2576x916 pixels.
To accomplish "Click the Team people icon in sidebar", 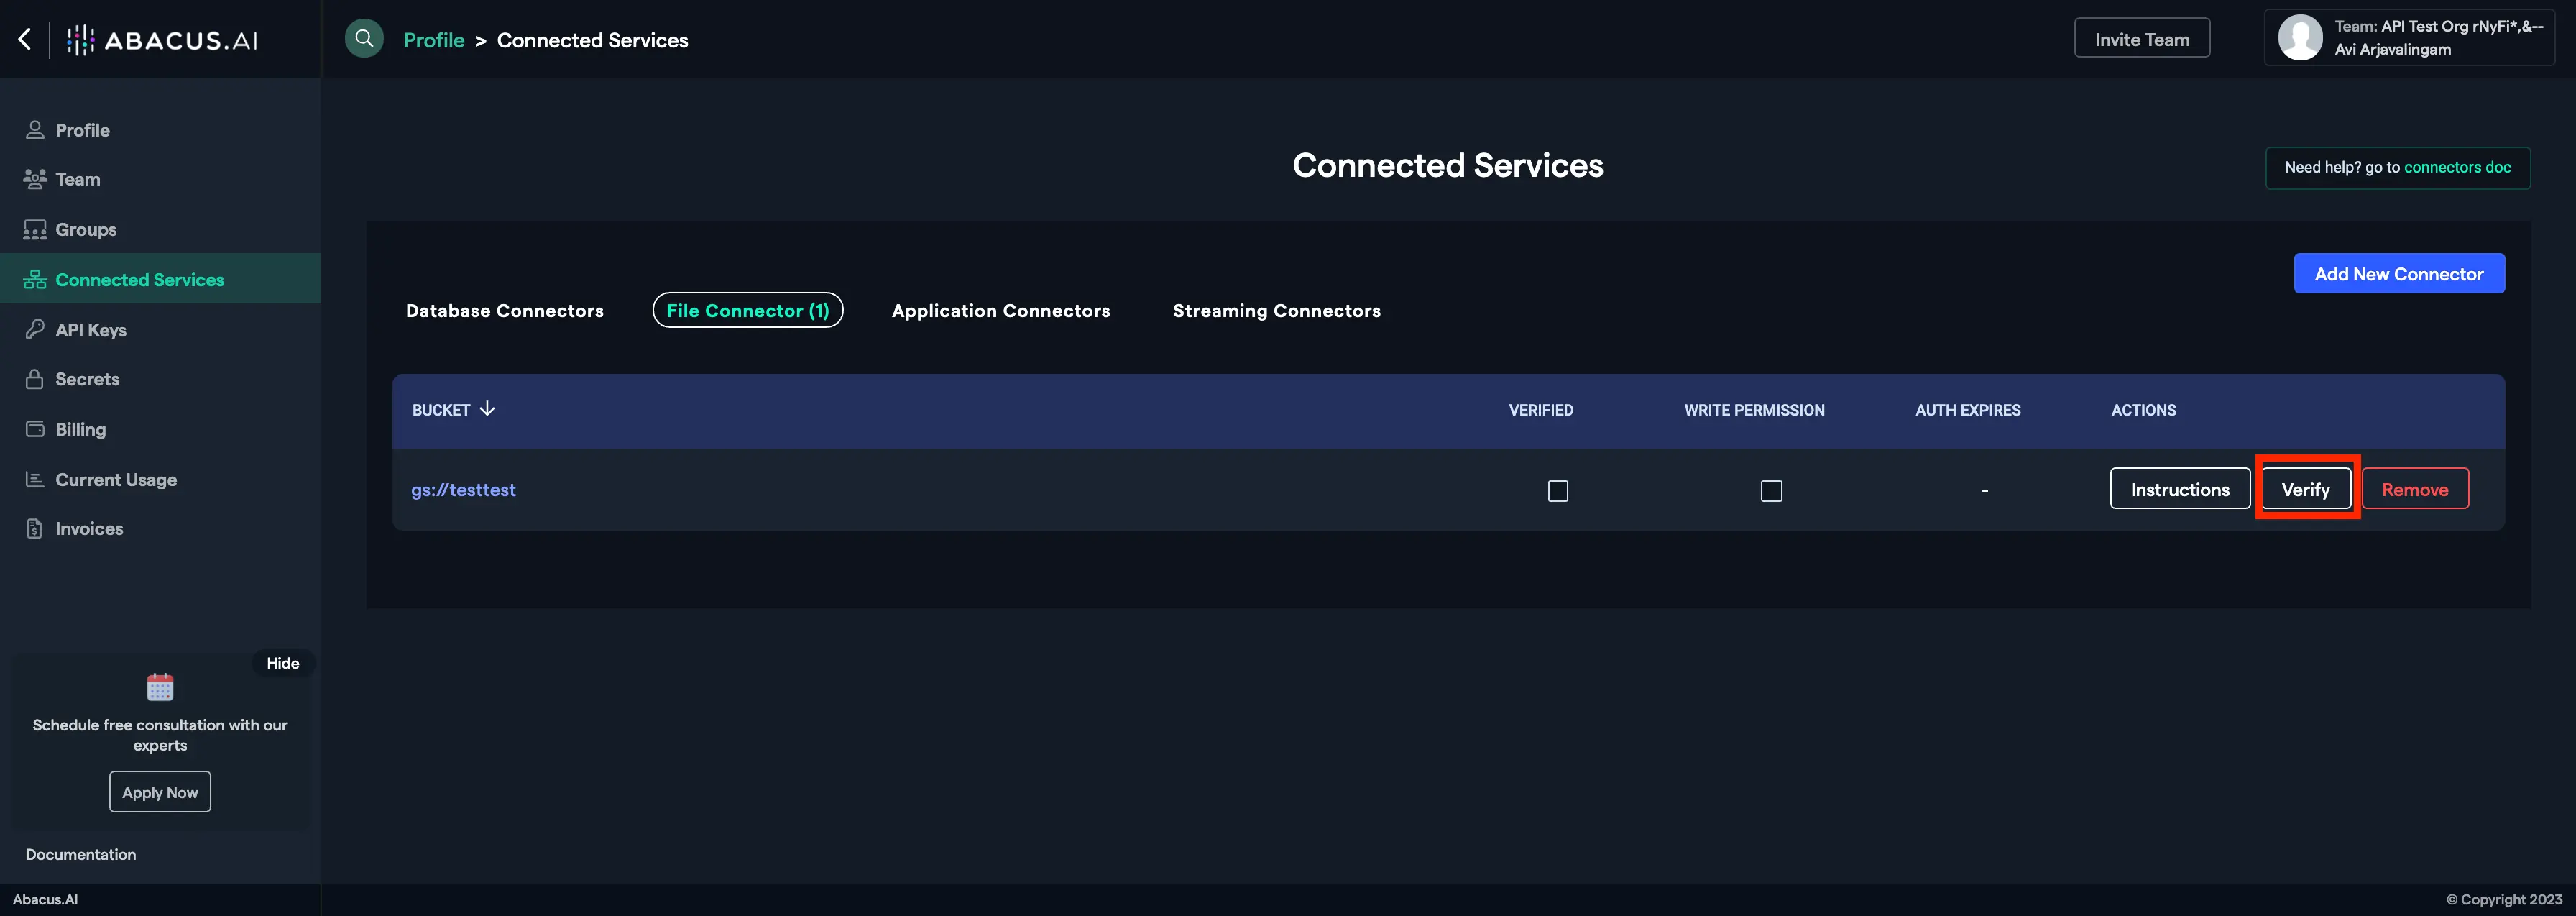I will pyautogui.click(x=35, y=179).
